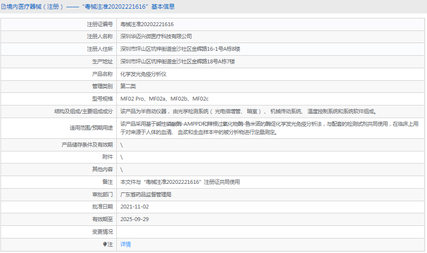Select model list MF02 Pro、MF02a、MF02b、MF02c
The width and height of the screenshot is (427, 253).
point(164,99)
